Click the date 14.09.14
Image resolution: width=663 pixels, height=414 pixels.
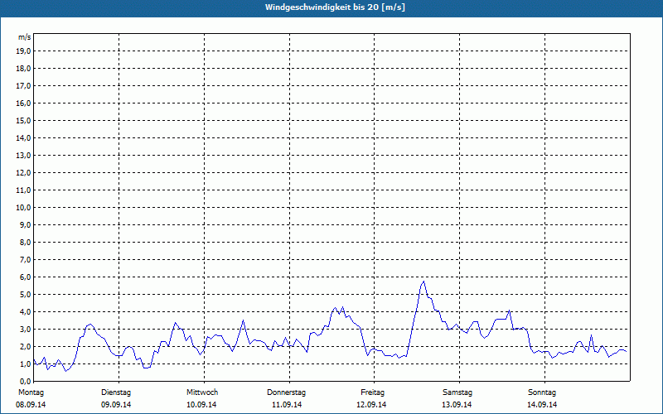click(542, 405)
